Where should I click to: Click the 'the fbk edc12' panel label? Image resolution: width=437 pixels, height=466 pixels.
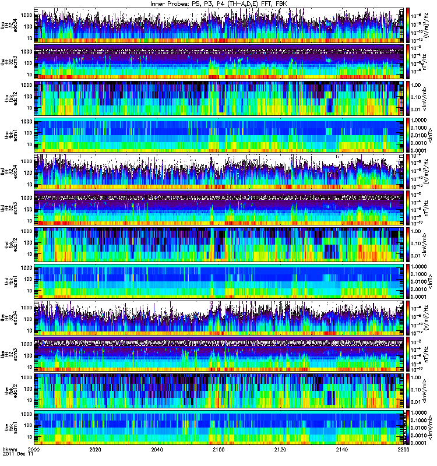tap(11, 391)
